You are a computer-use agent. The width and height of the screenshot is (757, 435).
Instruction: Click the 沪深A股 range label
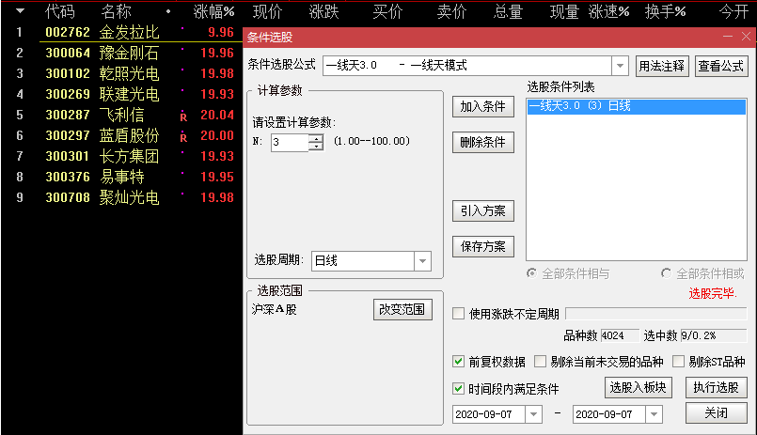pyautogui.click(x=275, y=309)
